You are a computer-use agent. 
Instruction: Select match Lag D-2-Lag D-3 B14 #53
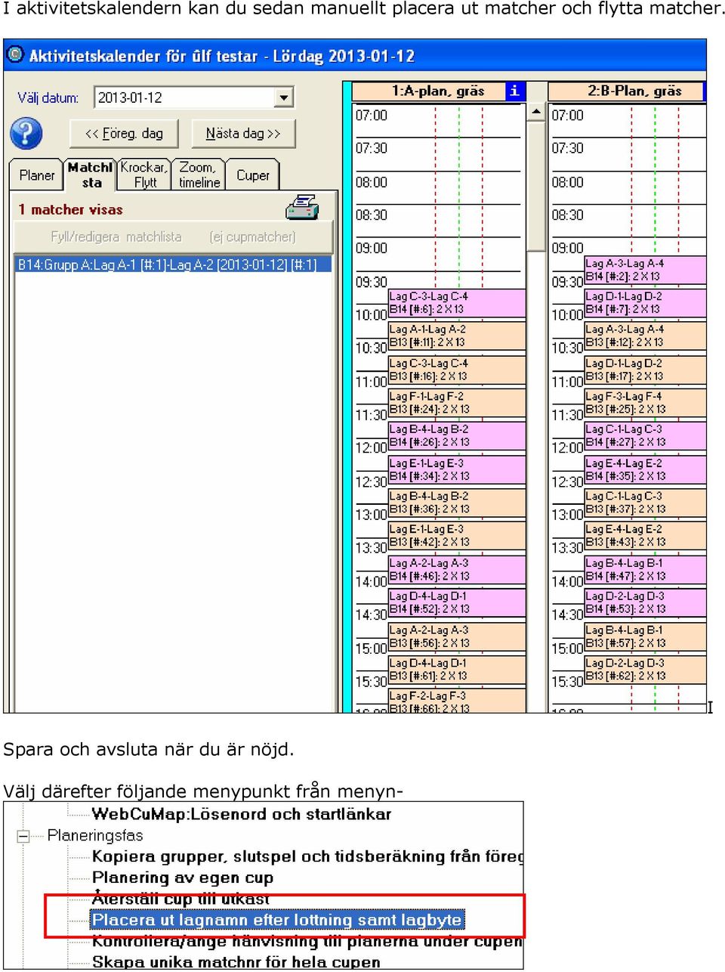point(645,602)
